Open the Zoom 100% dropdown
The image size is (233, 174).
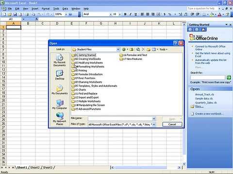66,14
